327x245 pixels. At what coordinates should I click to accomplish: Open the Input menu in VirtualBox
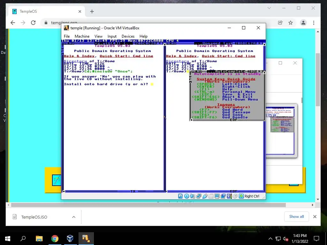click(112, 36)
